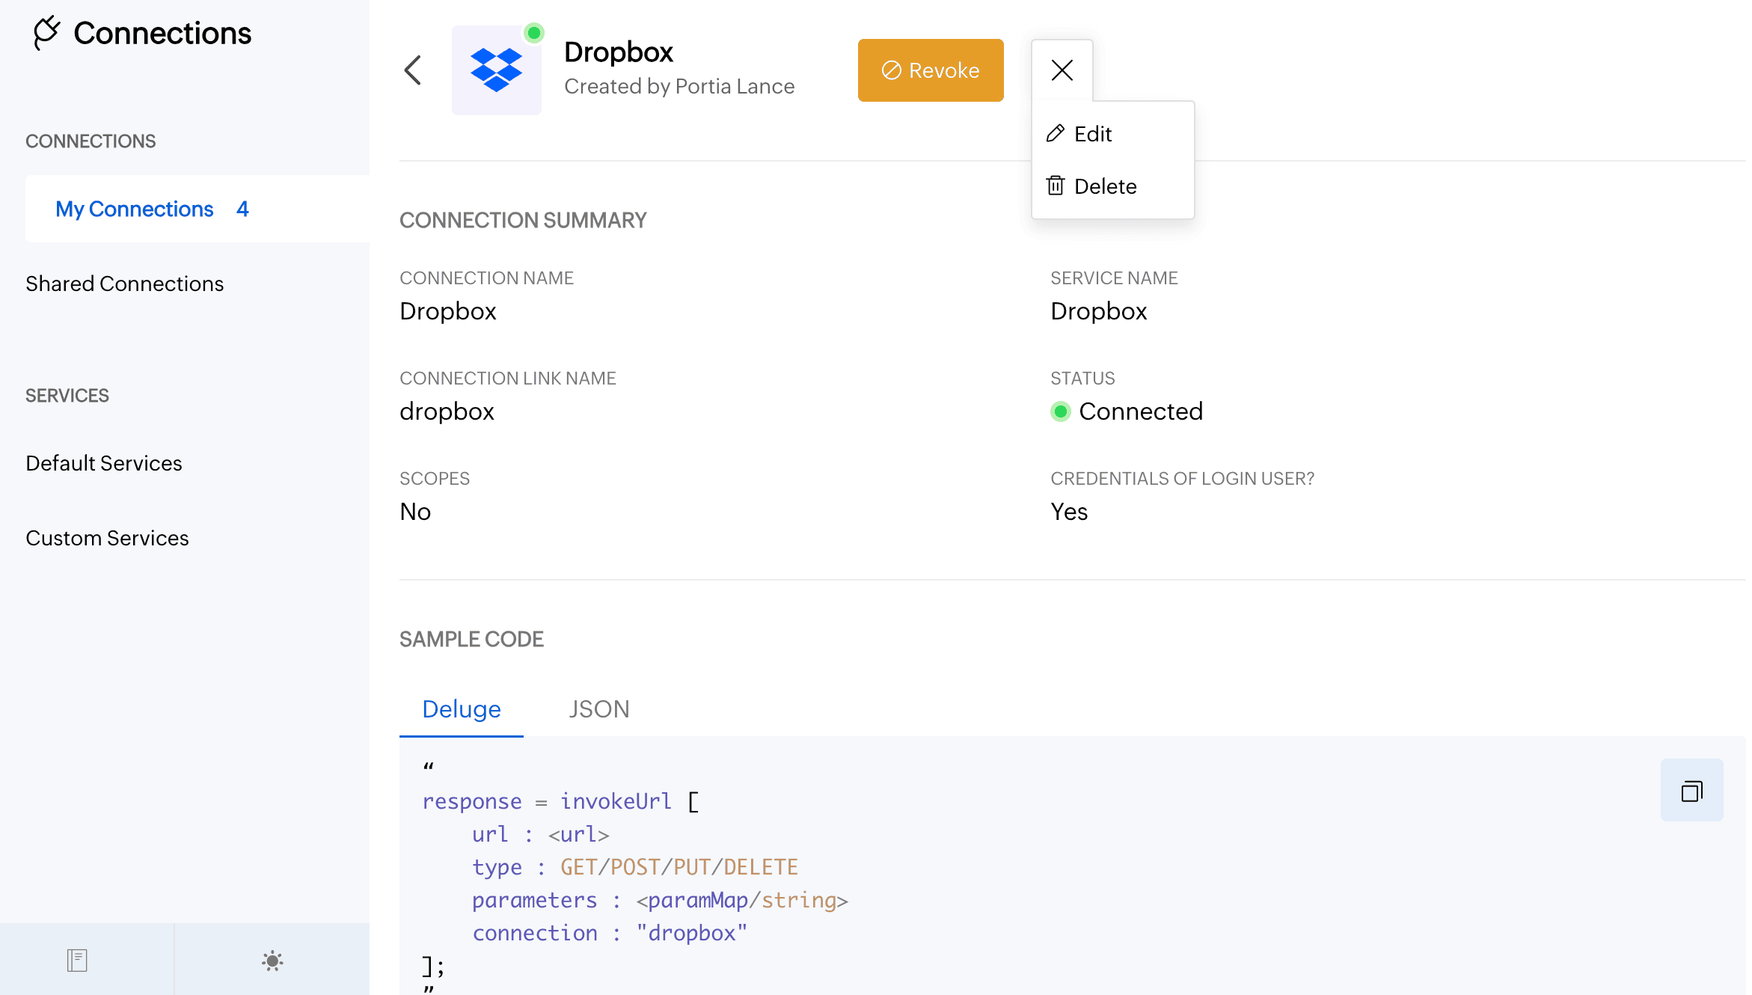Click the 'connection : "dropbox"' code line
This screenshot has height=995, width=1752.
coord(610,933)
